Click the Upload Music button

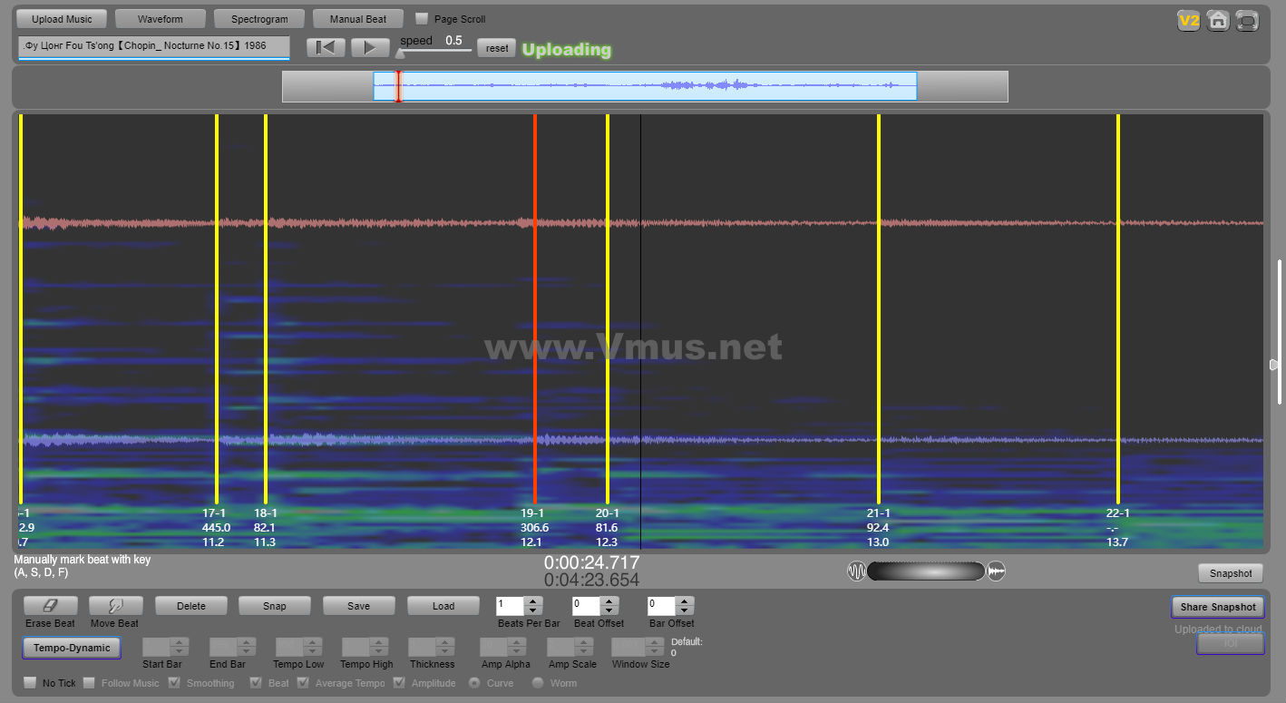point(62,19)
